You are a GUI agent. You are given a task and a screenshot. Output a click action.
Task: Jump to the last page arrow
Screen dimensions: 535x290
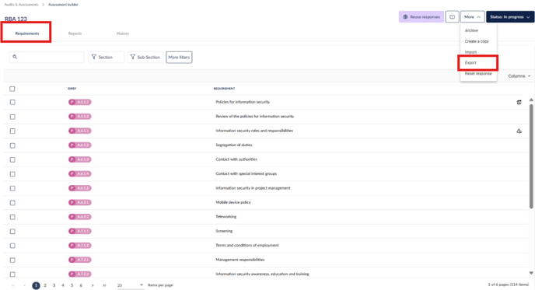tap(104, 285)
